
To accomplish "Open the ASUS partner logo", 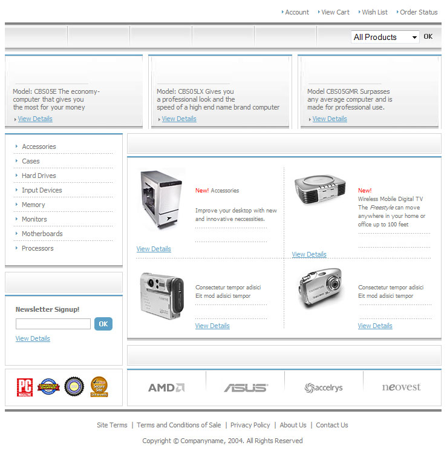I will pyautogui.click(x=246, y=387).
